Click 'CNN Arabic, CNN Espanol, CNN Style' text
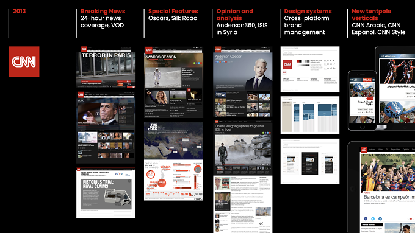 click(378, 29)
